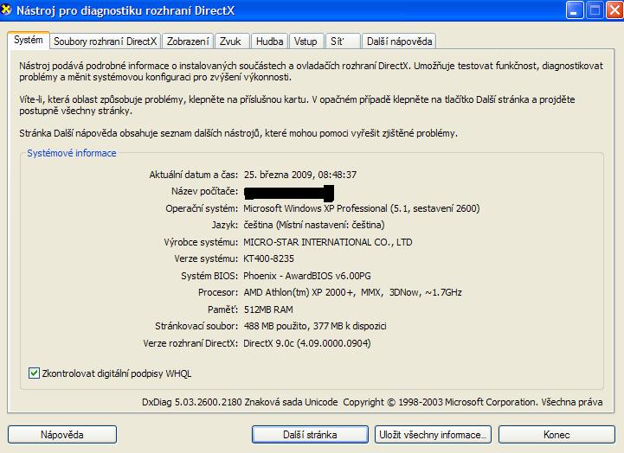Click the Microsoft Windows XP Professional value
This screenshot has height=453, width=624.
tap(362, 208)
